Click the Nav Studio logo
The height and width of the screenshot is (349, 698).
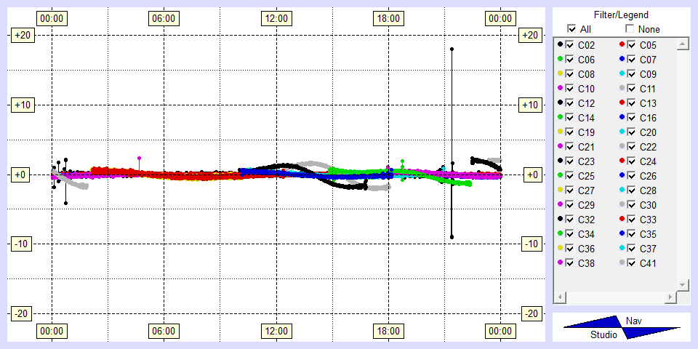622,328
